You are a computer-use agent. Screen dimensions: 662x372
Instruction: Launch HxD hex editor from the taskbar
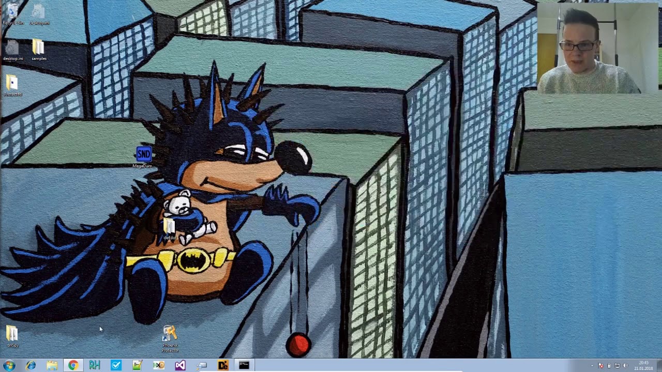point(159,365)
